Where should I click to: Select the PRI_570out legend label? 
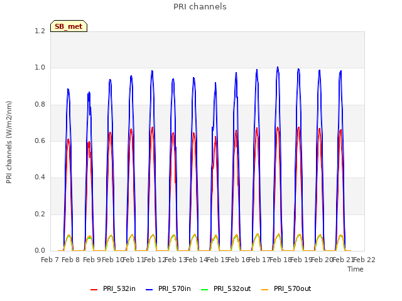(292, 288)
